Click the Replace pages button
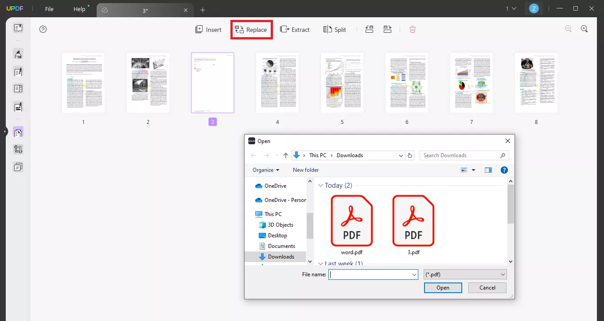 (x=251, y=30)
